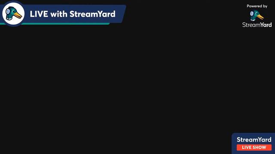This screenshot has height=154, width=275.
Task: Click the "Powered by" text
Action: tap(257, 6)
